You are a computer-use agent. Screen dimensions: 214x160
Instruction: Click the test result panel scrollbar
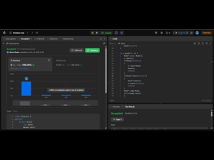(x=212, y=114)
